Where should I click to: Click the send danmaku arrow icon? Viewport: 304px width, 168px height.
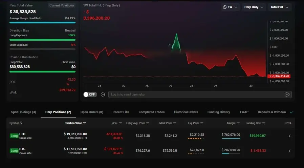288,94
